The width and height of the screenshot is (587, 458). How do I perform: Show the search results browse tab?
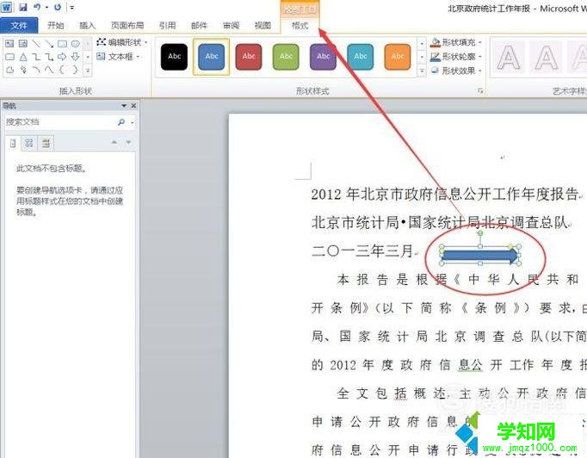[46, 143]
